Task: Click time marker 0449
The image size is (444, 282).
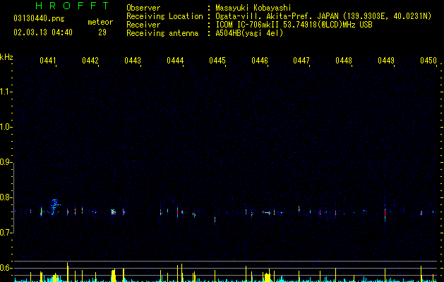Action: pos(386,61)
